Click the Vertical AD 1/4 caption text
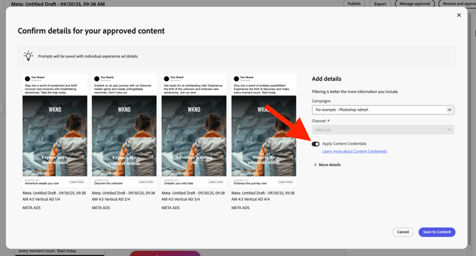Screen dimensions: 476x256 click(54, 196)
